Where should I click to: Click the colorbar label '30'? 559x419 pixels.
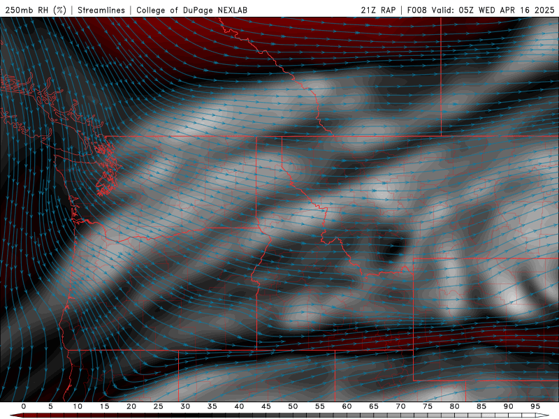coord(185,406)
